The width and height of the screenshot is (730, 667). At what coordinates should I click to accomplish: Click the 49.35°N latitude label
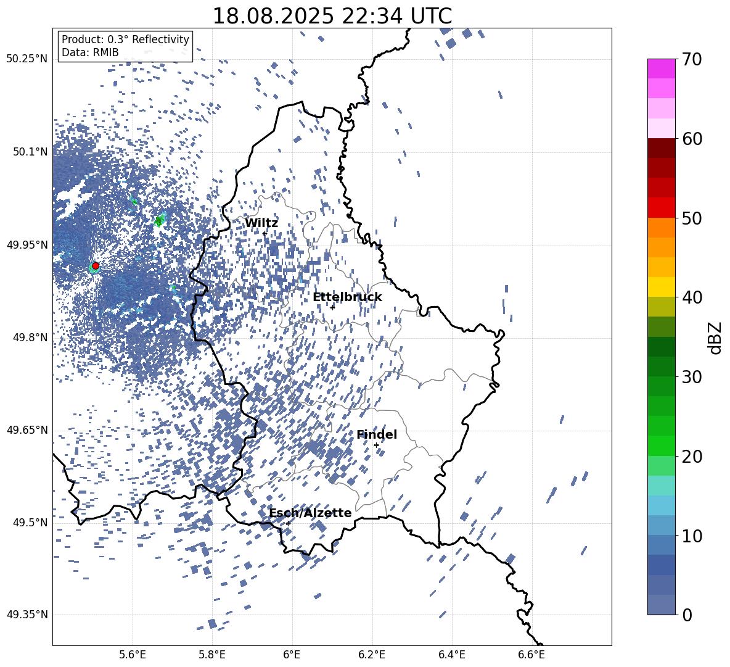point(27,615)
